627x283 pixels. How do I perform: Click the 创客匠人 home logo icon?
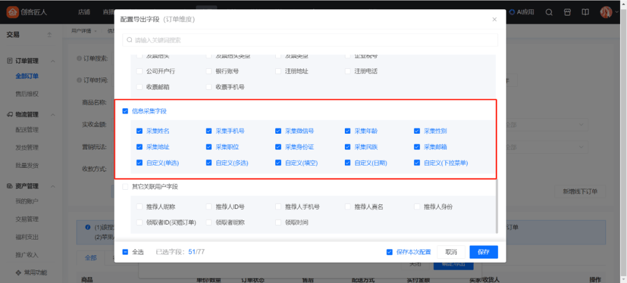12,12
